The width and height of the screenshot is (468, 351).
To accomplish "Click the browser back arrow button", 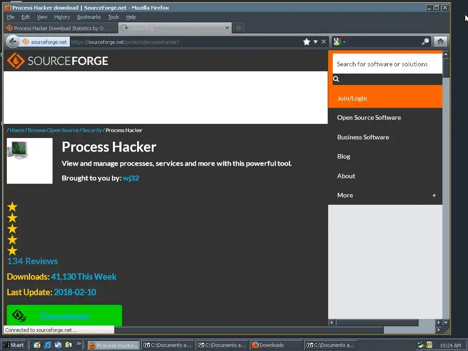I will [x=12, y=42].
